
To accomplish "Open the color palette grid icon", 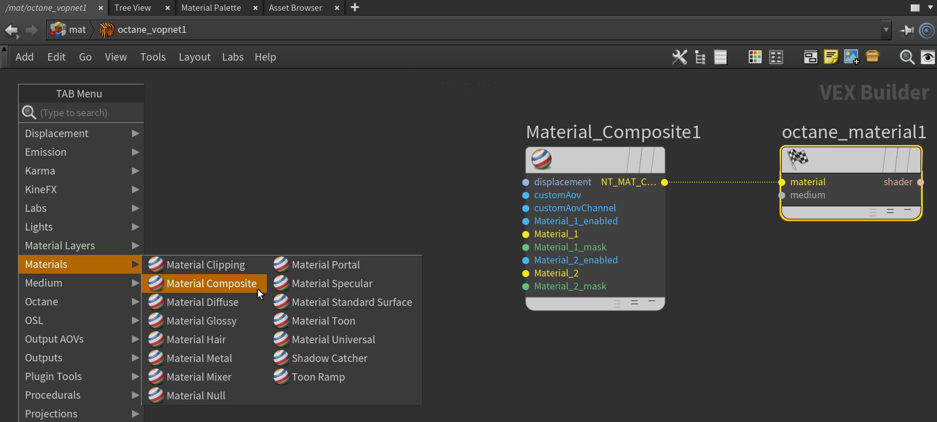I will pyautogui.click(x=755, y=57).
